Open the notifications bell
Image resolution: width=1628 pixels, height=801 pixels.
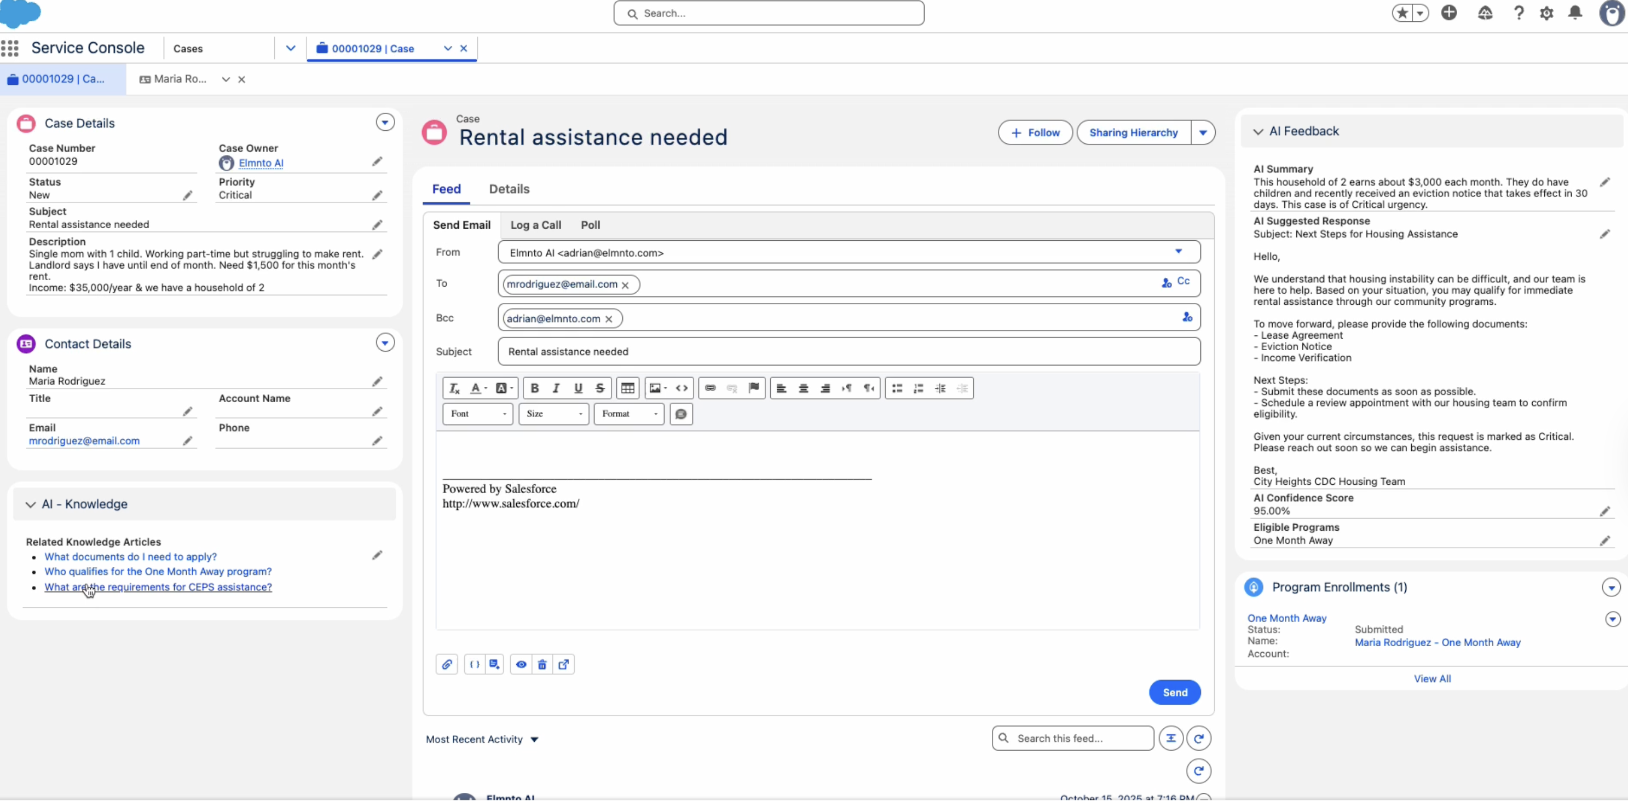pos(1575,13)
